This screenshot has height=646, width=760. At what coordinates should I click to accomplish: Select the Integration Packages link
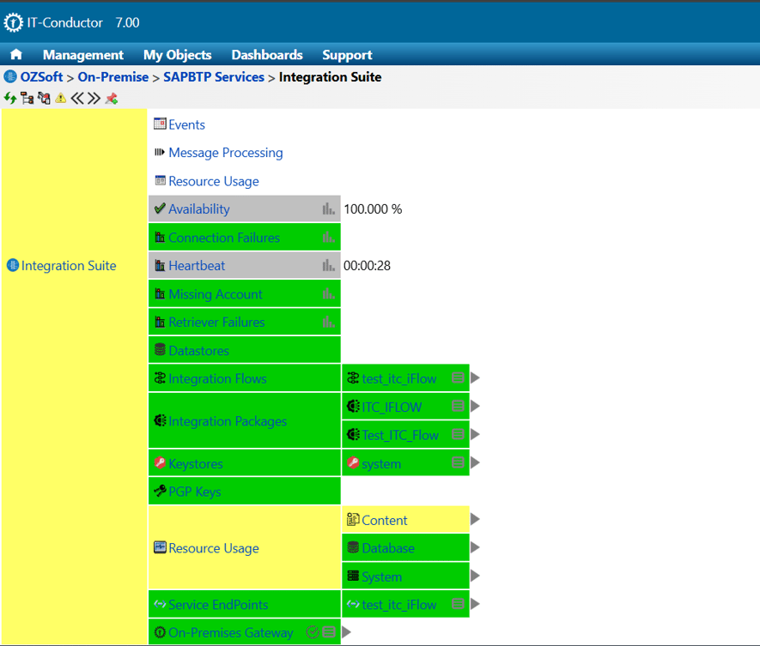pyautogui.click(x=228, y=421)
